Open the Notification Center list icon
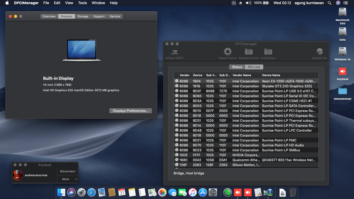354x199 pixels. coord(346,3)
